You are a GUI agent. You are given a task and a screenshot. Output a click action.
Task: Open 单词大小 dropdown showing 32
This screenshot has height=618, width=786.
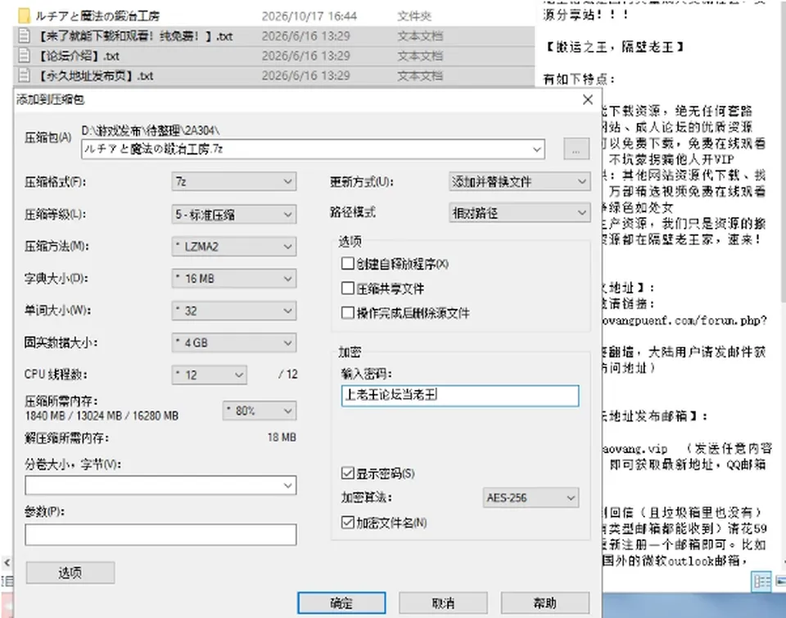[x=234, y=311]
